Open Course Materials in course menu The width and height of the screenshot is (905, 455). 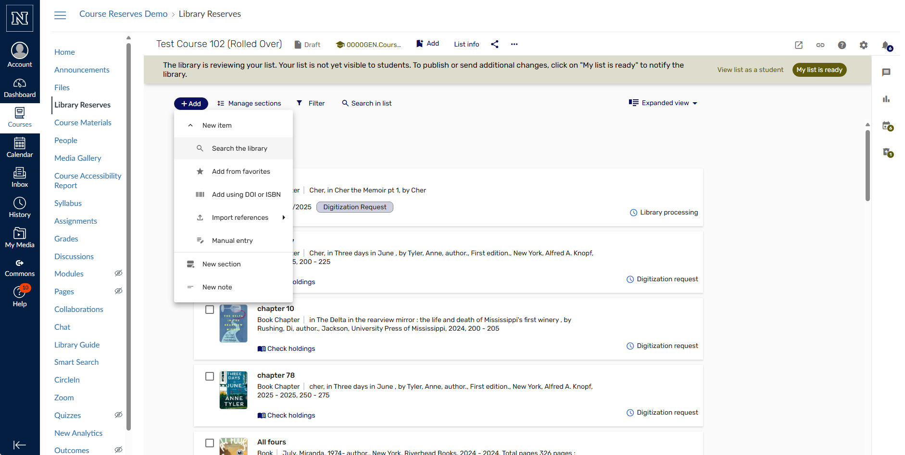(x=83, y=122)
